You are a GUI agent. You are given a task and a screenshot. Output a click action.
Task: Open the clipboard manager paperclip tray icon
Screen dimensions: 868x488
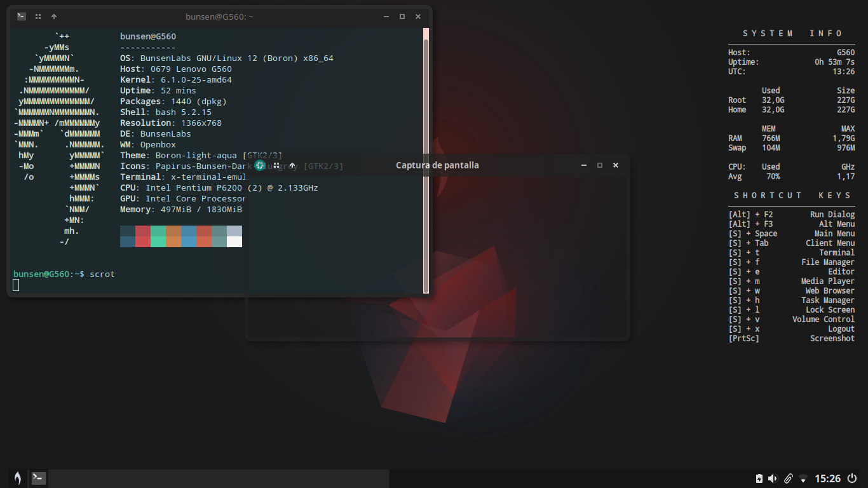[789, 478]
